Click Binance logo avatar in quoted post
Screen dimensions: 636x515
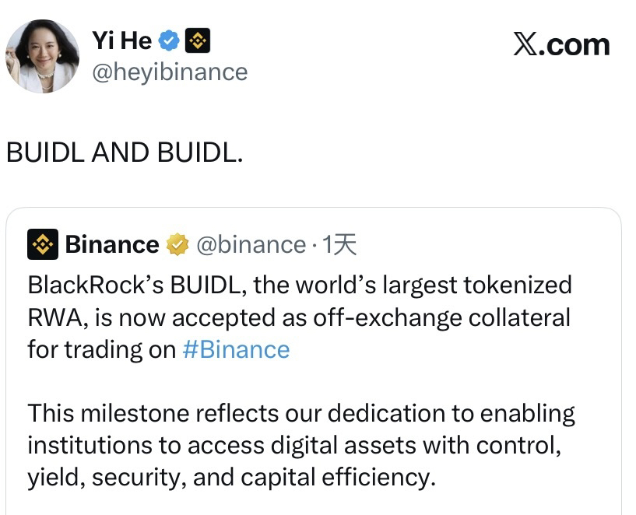point(43,244)
